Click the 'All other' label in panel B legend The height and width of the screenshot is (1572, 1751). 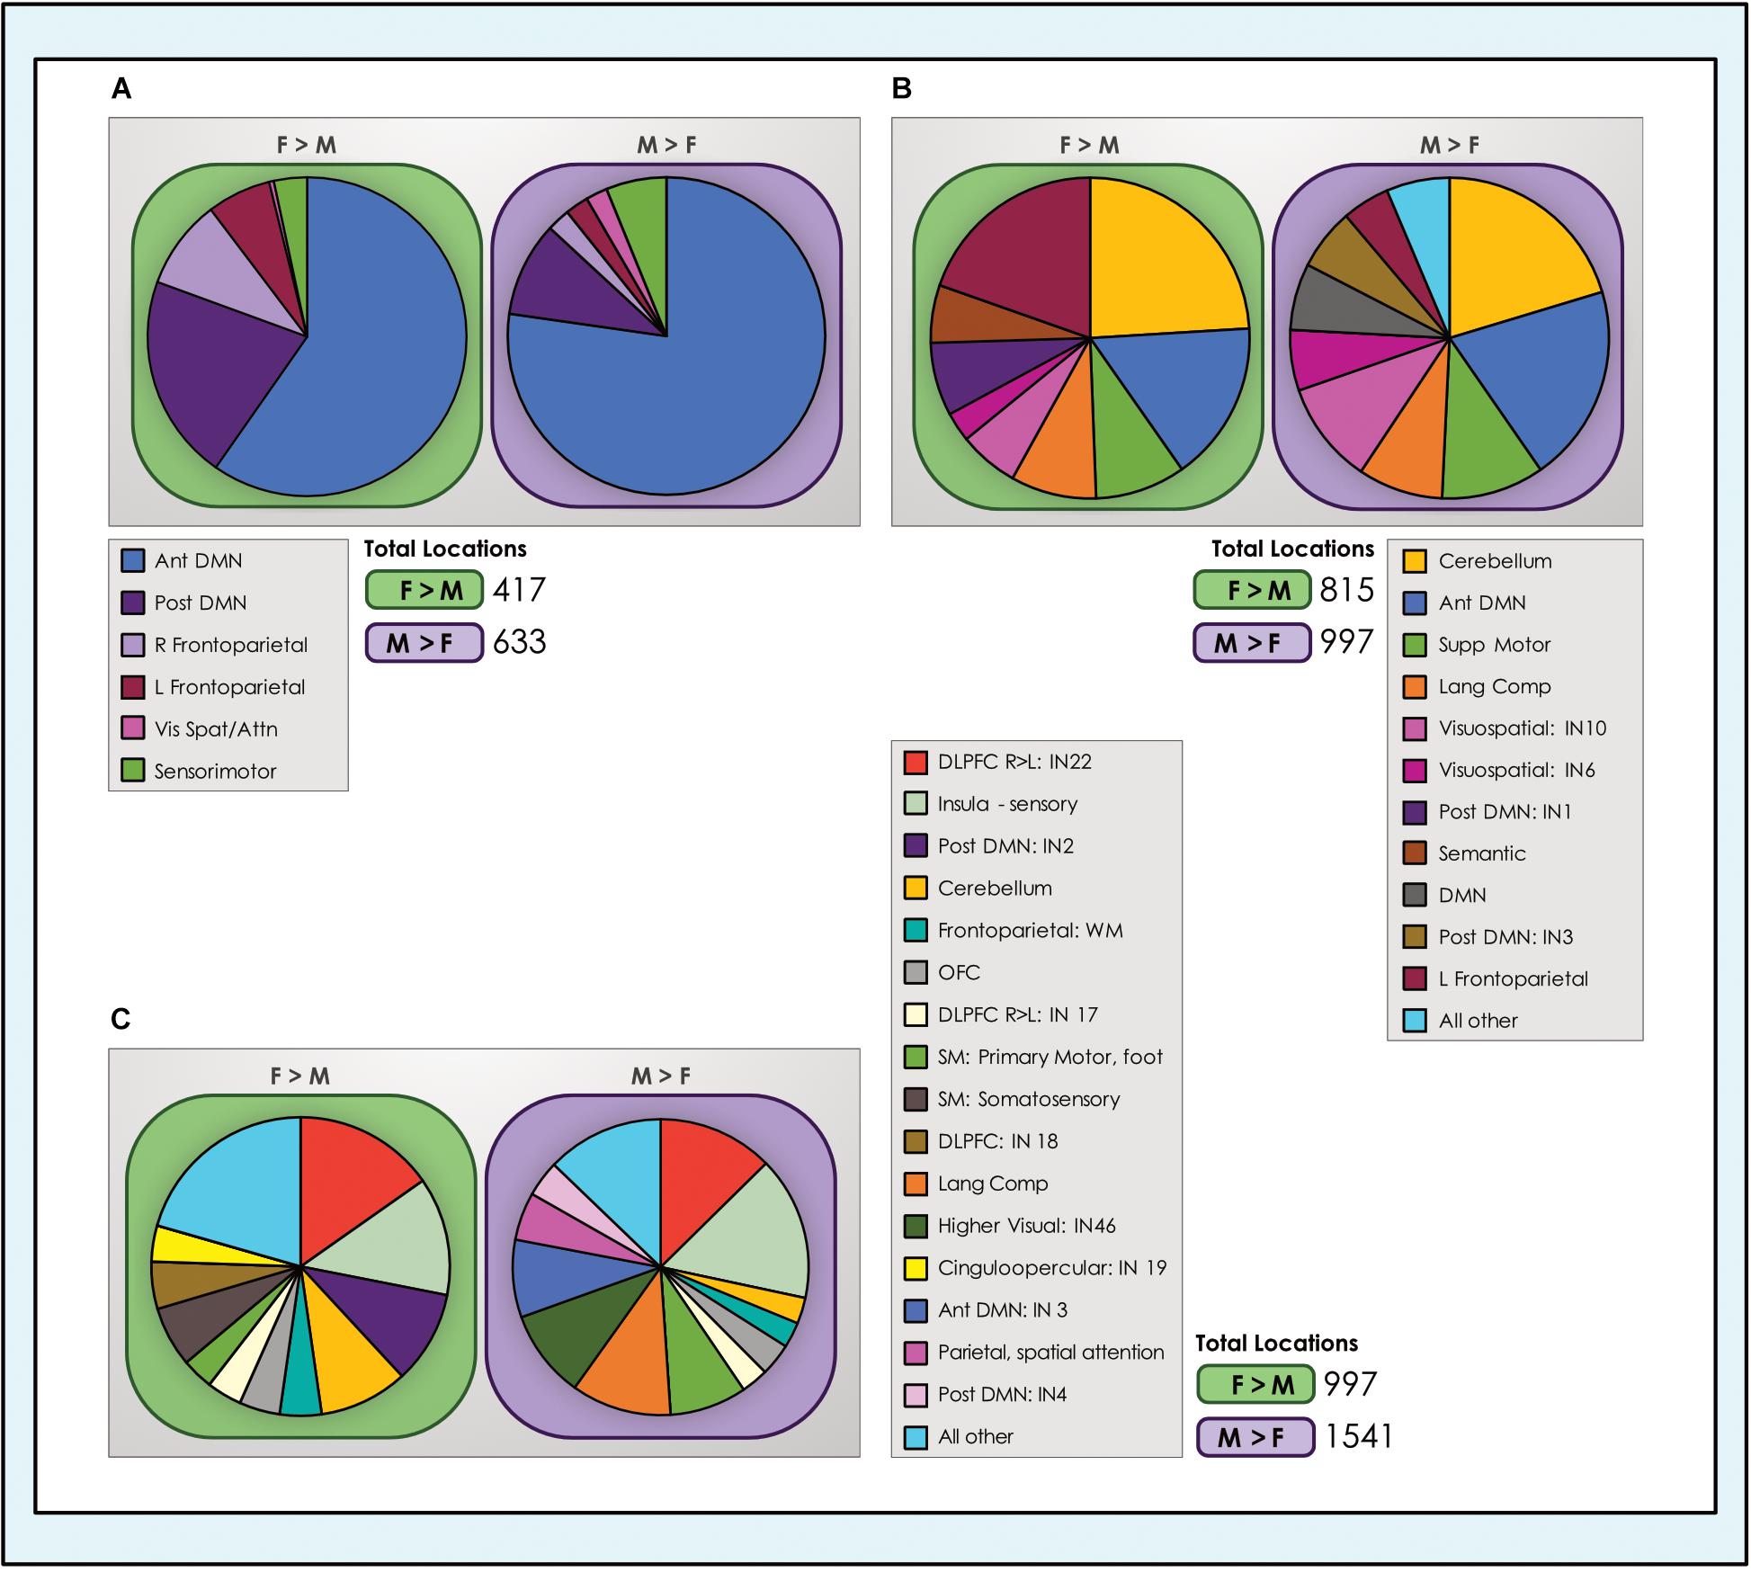[x=1478, y=1021]
